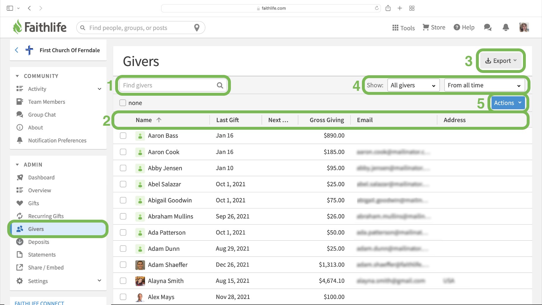Viewport: 542px width, 305px height.
Task: Open Notification Preferences
Action: (57, 140)
